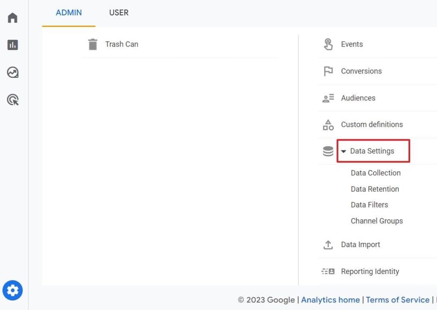The image size is (437, 310).
Task: Open Explore icon in left sidebar
Action: coord(13,72)
